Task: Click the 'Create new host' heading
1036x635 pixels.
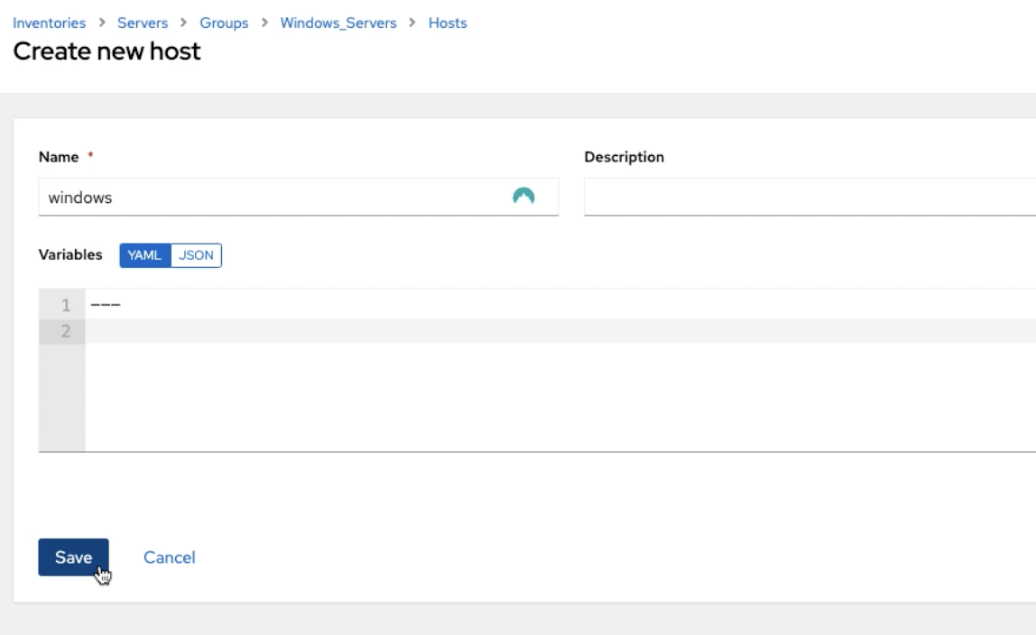Action: tap(106, 51)
